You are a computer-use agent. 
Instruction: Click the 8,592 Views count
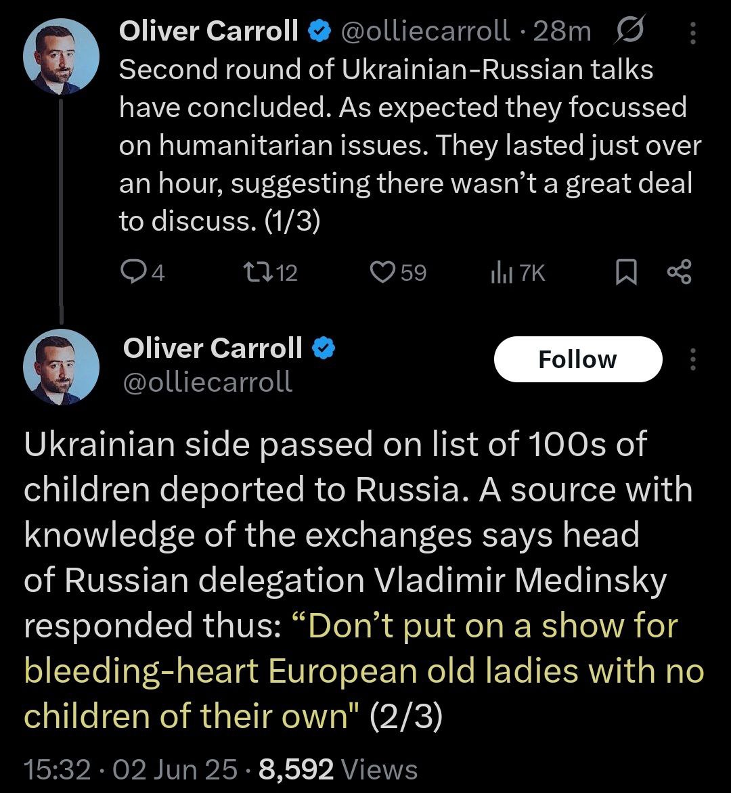click(x=338, y=769)
